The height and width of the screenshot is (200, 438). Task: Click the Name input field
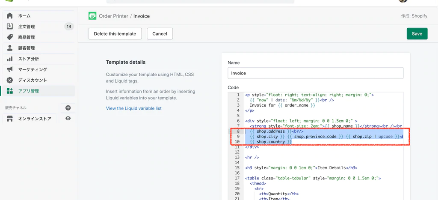coord(315,73)
